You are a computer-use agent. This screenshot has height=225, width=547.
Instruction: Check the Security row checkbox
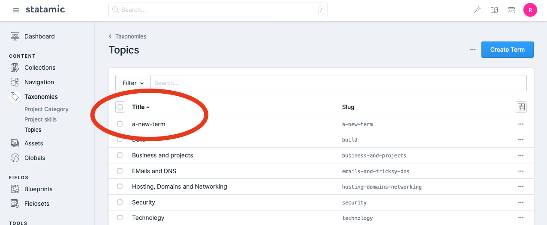pyautogui.click(x=120, y=202)
